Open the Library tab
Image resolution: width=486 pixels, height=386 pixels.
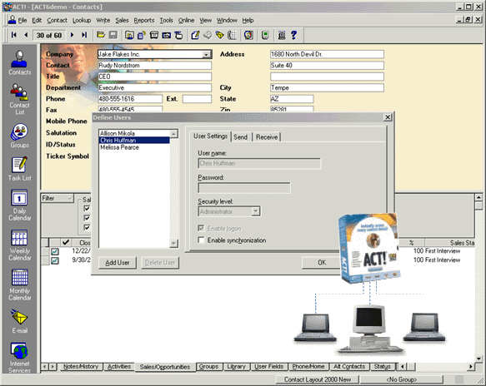tap(236, 367)
